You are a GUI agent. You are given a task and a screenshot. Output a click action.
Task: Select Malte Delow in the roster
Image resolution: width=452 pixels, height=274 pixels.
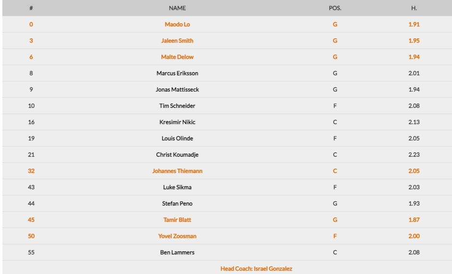point(177,57)
